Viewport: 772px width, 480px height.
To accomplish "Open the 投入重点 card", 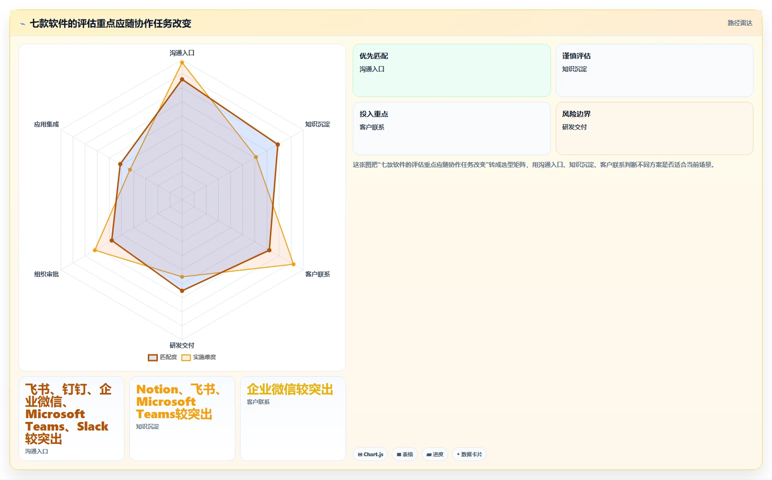I will pos(452,128).
